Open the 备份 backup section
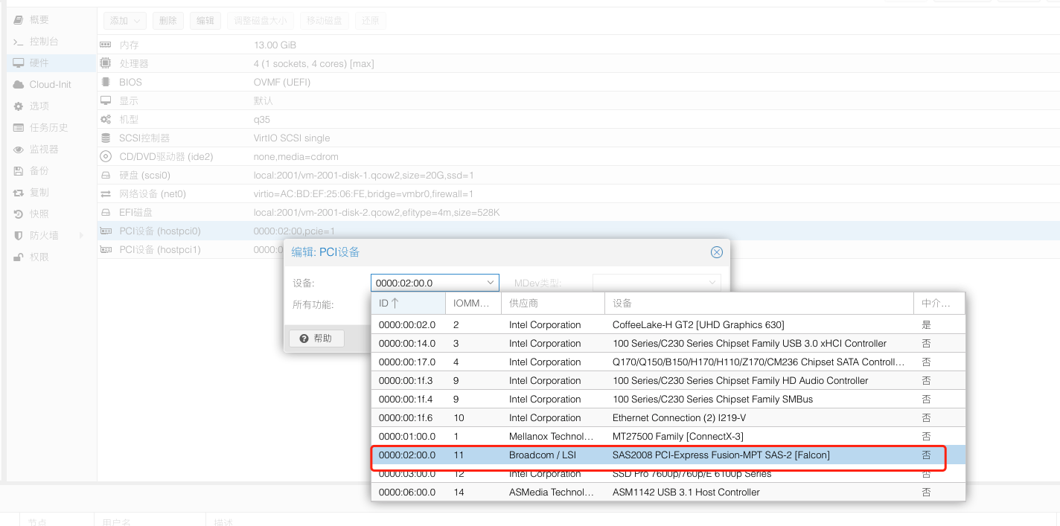The height and width of the screenshot is (526, 1060). point(39,171)
